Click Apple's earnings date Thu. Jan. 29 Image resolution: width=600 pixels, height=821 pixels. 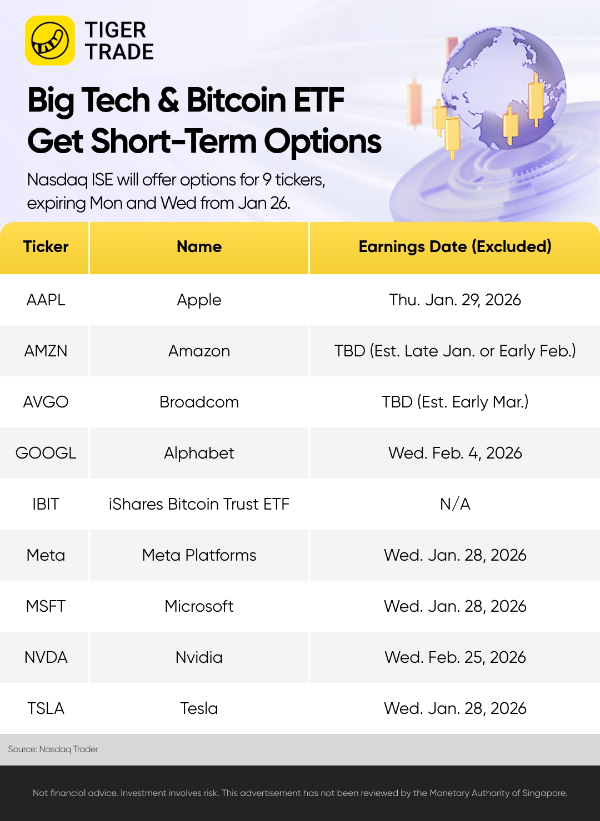pos(455,300)
